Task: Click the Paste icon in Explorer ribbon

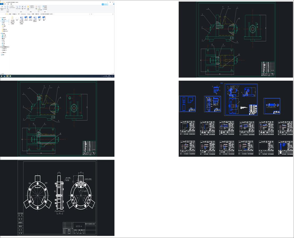Action: [7, 7]
